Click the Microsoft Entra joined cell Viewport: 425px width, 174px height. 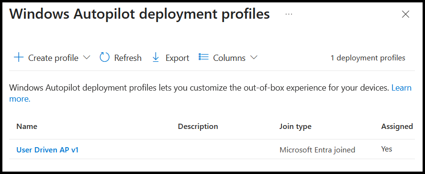pos(317,150)
